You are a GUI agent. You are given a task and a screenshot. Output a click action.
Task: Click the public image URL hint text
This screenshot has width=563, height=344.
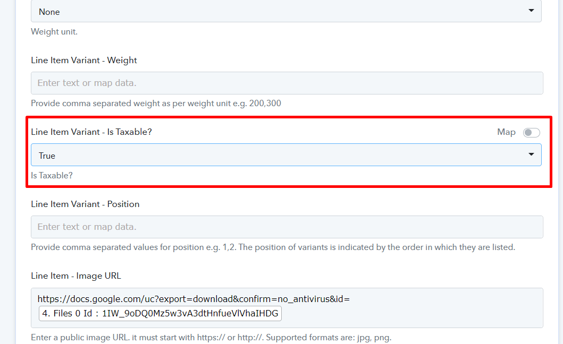point(211,338)
